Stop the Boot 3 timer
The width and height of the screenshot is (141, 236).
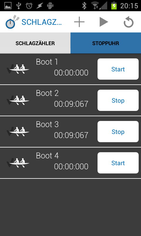118,132
